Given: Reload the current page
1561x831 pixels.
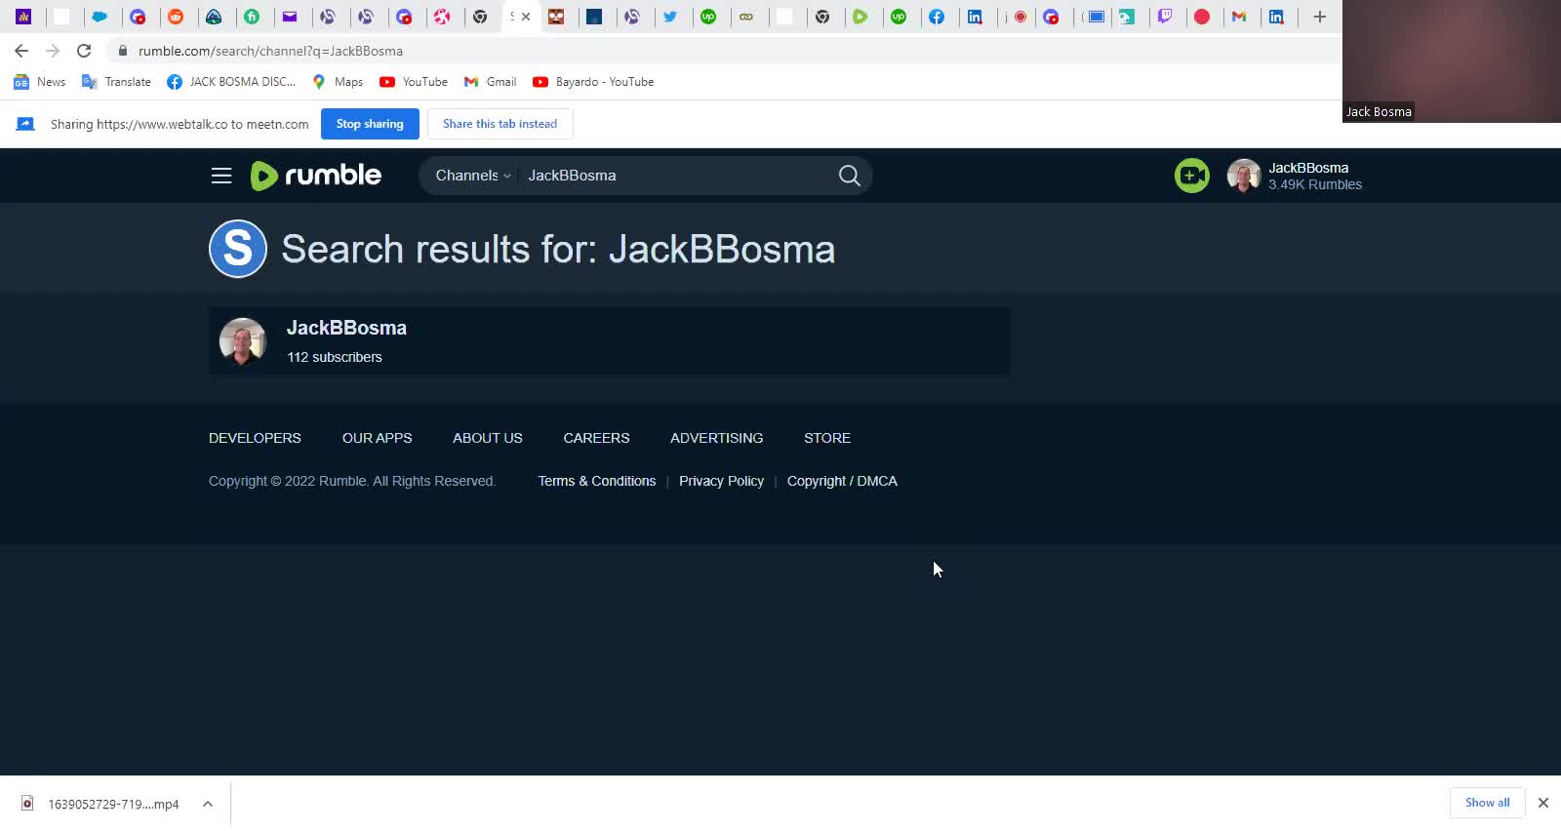Looking at the screenshot, I should (x=84, y=51).
